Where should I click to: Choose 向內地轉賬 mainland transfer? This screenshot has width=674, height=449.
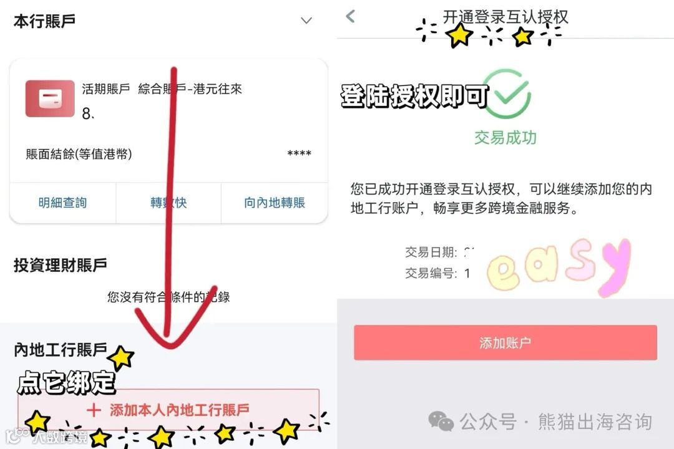[x=274, y=203]
